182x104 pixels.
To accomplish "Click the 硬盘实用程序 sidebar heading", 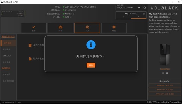I will tap(8, 37).
